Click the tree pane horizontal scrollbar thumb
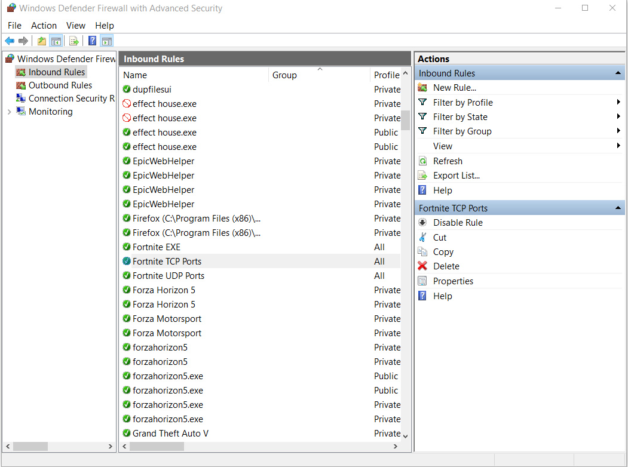Image resolution: width=628 pixels, height=467 pixels. (30, 446)
